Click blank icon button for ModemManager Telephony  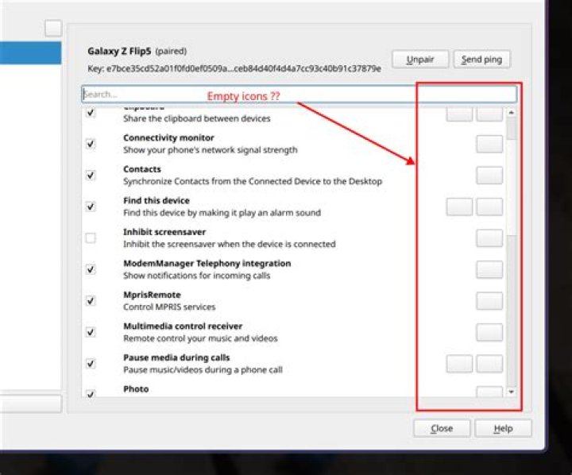coord(489,269)
